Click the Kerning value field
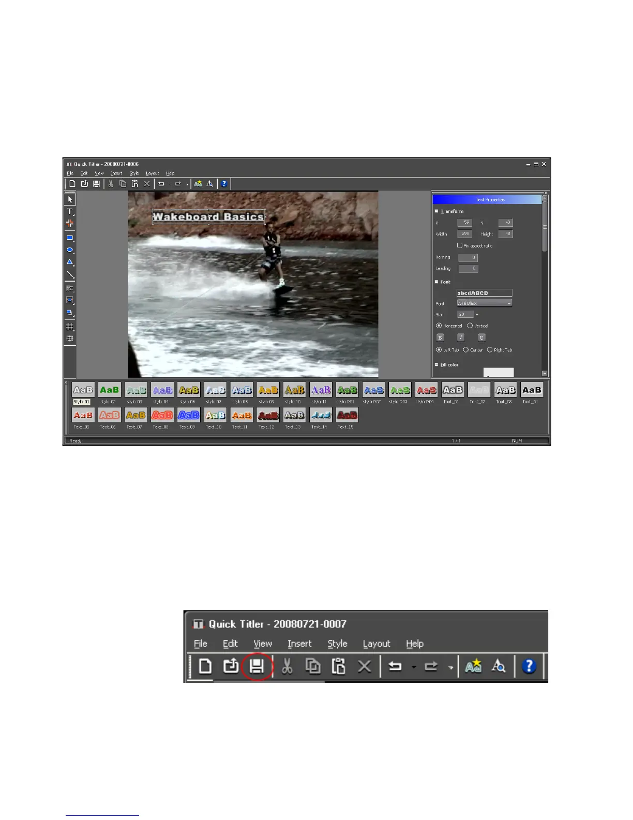The image size is (633, 820). (x=468, y=257)
